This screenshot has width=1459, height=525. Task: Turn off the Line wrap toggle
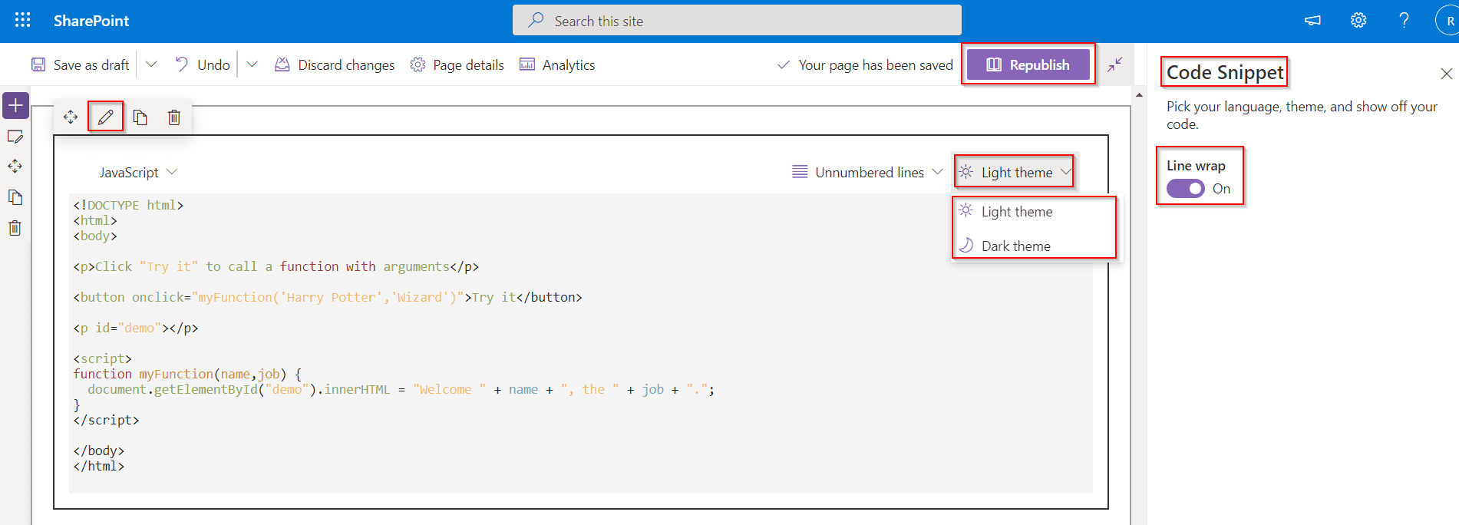[1186, 189]
